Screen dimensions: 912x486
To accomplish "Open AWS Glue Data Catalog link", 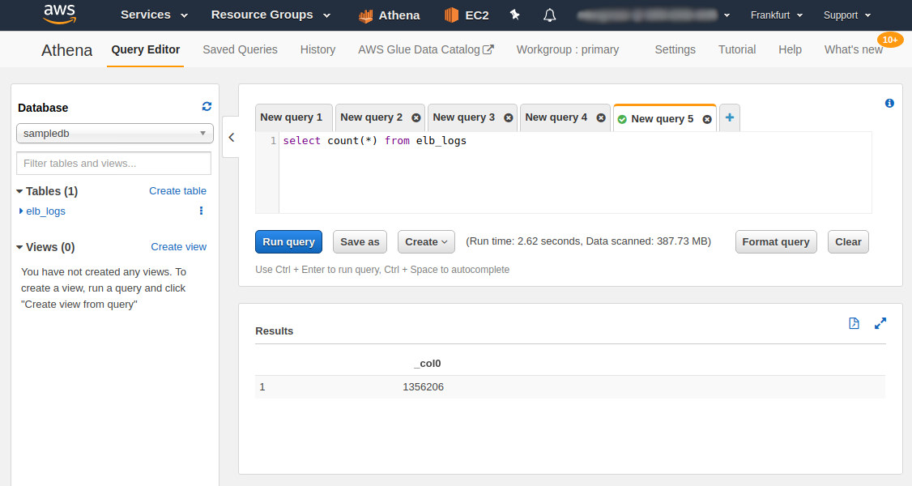I will 426,49.
